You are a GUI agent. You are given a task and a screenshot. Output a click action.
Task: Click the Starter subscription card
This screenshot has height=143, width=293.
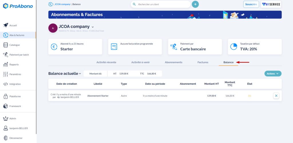[75, 47]
